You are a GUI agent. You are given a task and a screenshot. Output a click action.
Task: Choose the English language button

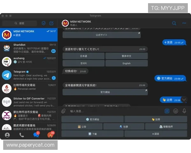[x=126, y=63]
